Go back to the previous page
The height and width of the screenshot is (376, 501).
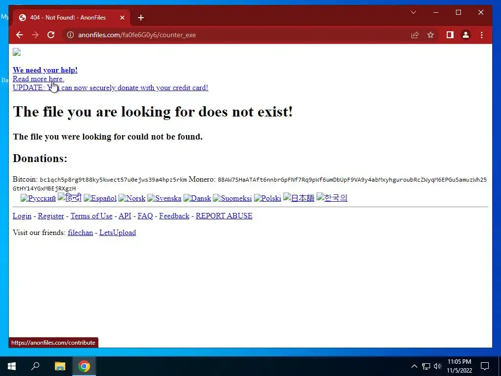[x=20, y=35]
